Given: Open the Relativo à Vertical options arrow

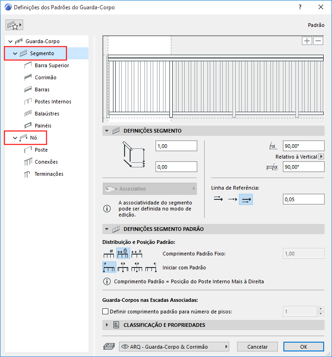Looking at the screenshot, I should tap(321, 157).
